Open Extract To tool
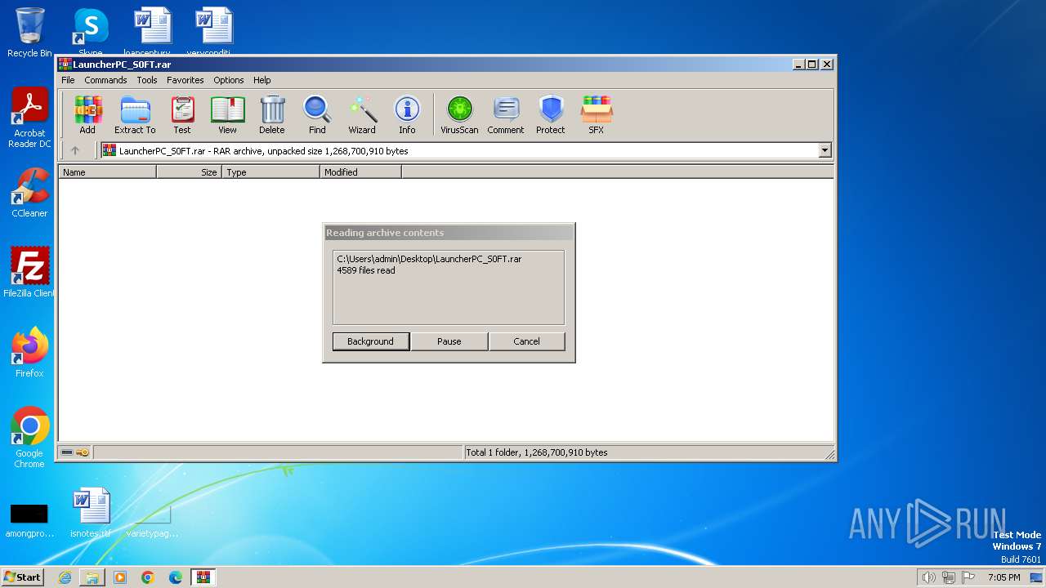 point(135,115)
